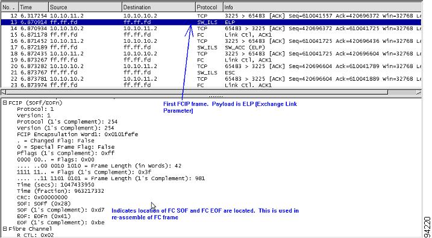Select the Flags: 0x00 line
The width and height of the screenshot is (432, 238).
click(x=55, y=160)
